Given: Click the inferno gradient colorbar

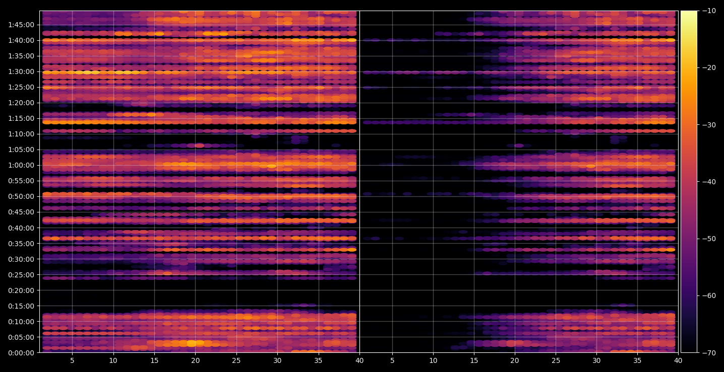Looking at the screenshot, I should (689, 182).
